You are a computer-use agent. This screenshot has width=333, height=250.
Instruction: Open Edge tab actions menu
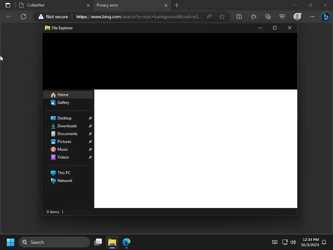[8, 5]
